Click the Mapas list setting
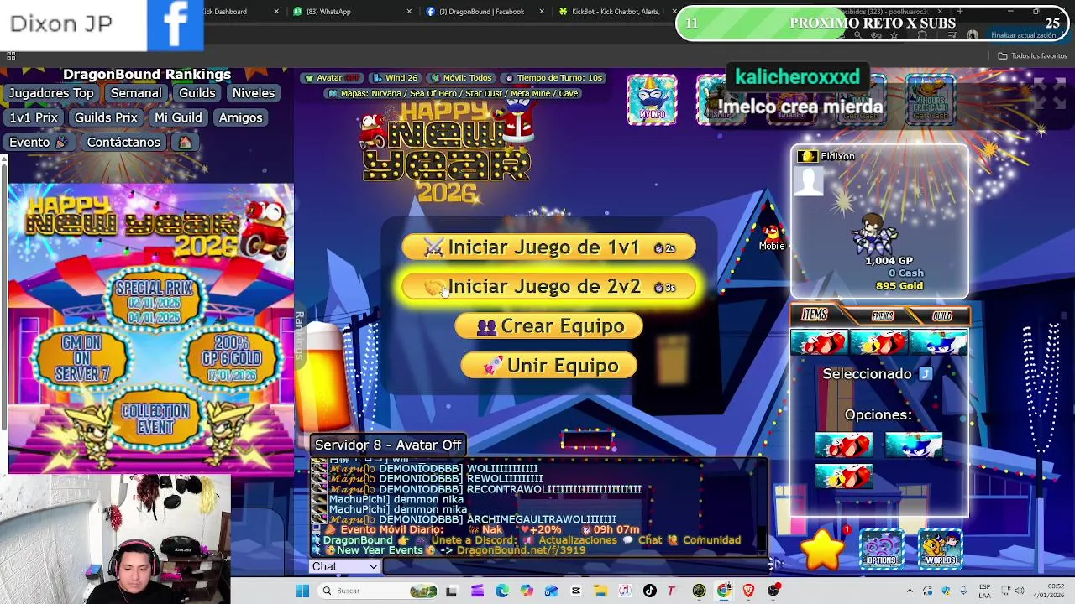 click(453, 93)
